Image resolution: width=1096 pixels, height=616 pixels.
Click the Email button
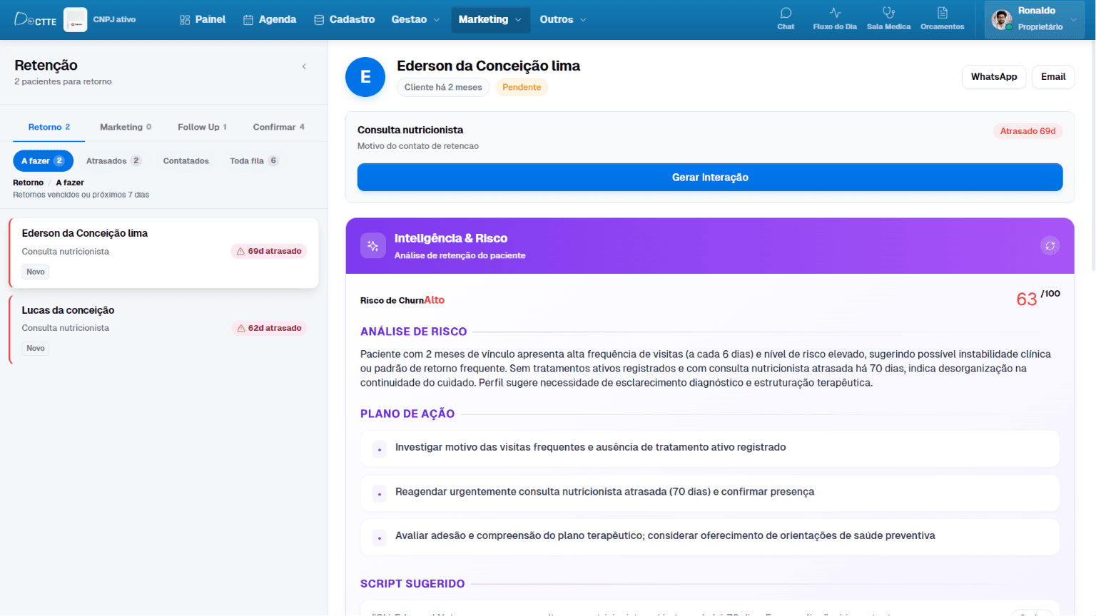pos(1053,77)
